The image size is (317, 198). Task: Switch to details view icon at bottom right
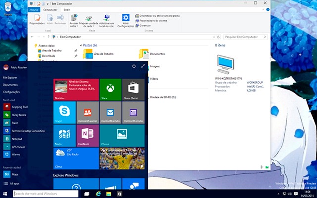[262, 167]
